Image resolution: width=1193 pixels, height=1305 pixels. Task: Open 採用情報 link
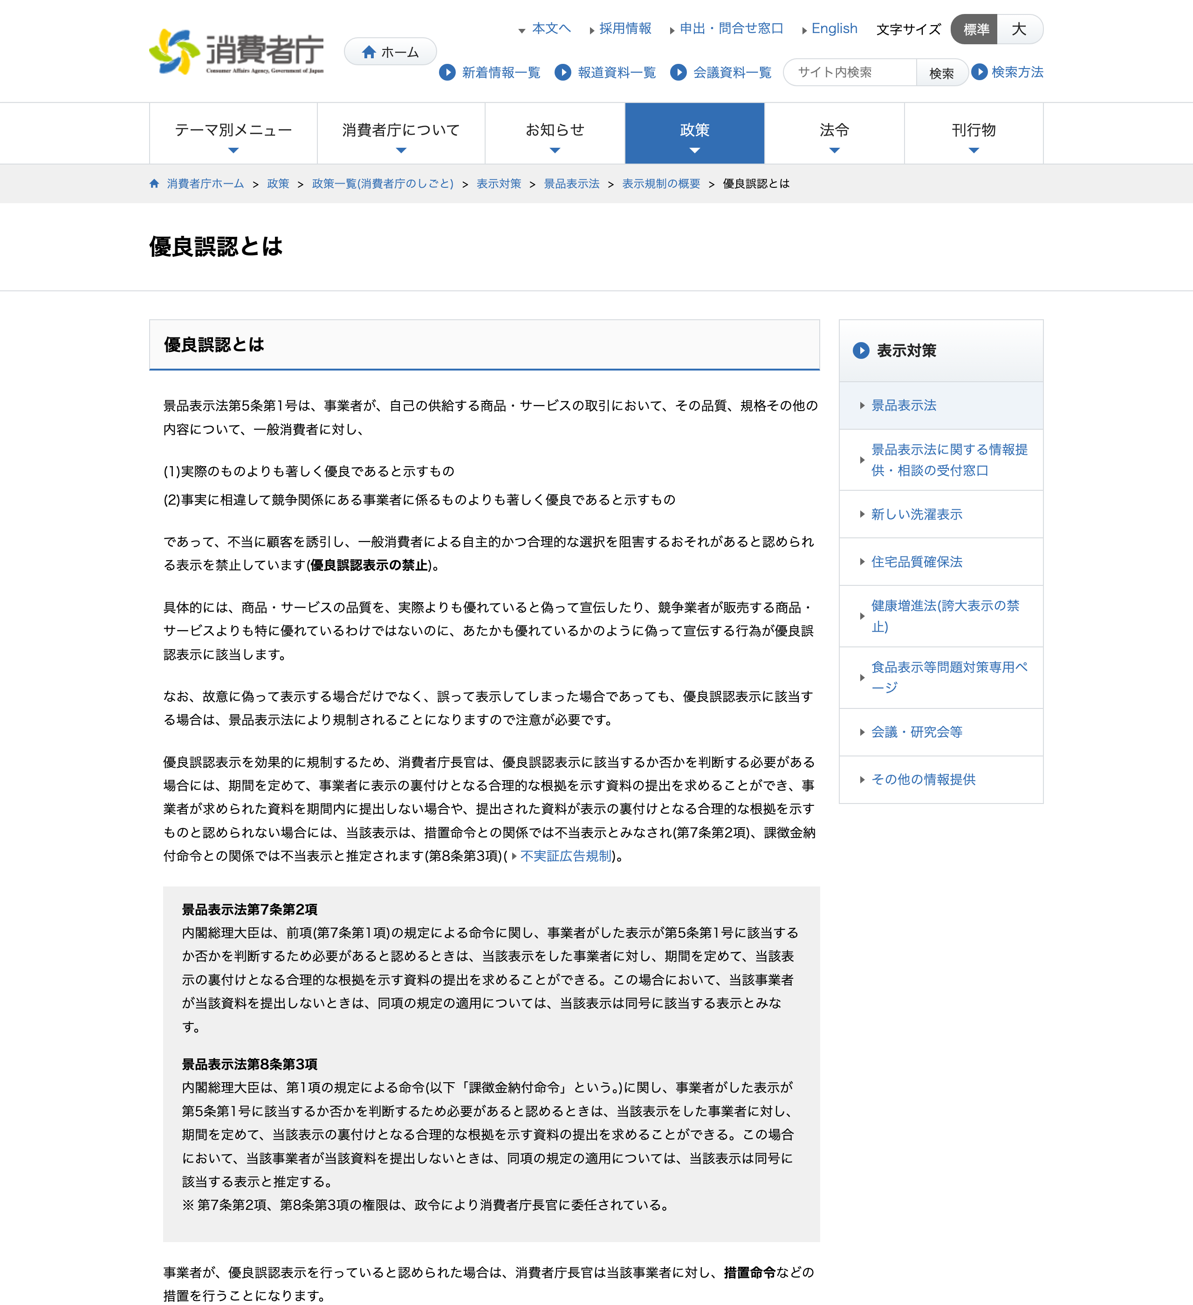624,28
